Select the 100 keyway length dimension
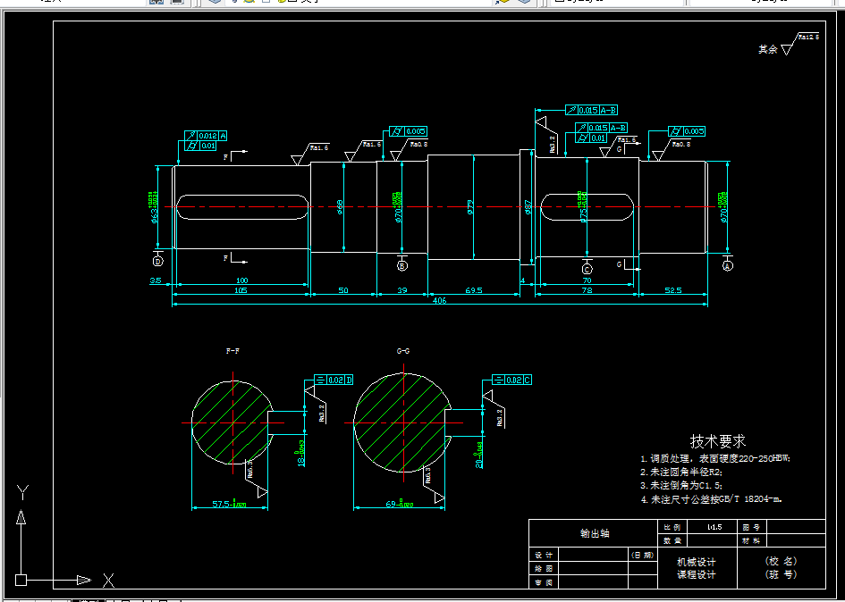The height and width of the screenshot is (602, 845). click(x=242, y=280)
